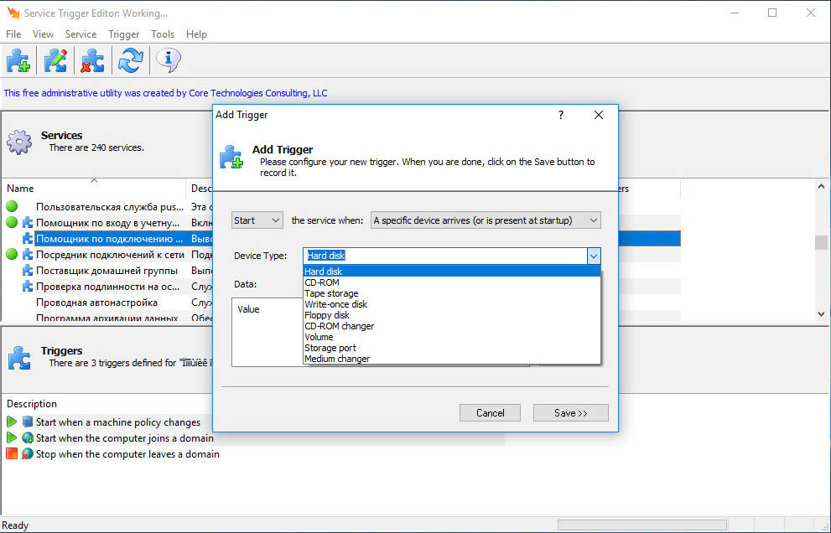Click the services list scrollbar thumb

[821, 242]
